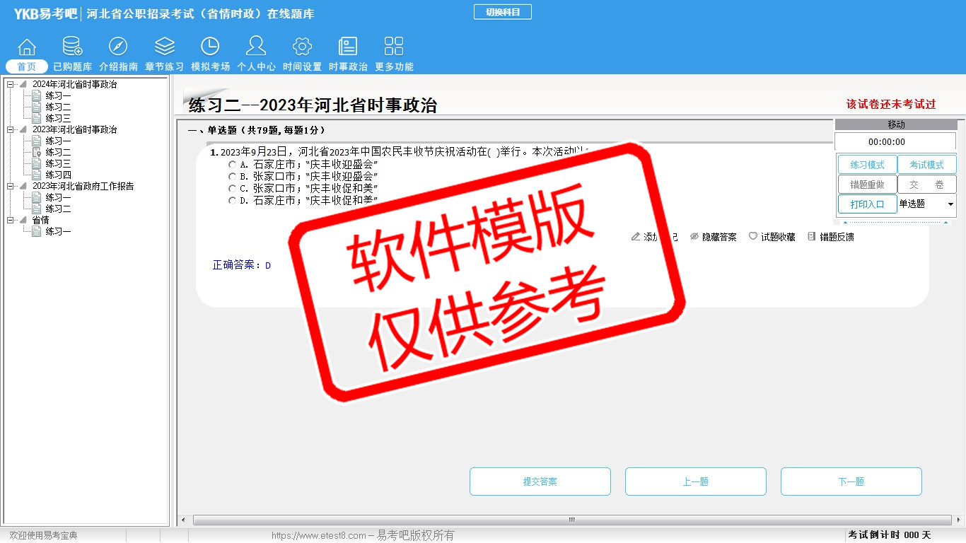Open 时间设置 gear icon
The width and height of the screenshot is (966, 543).
302,47
